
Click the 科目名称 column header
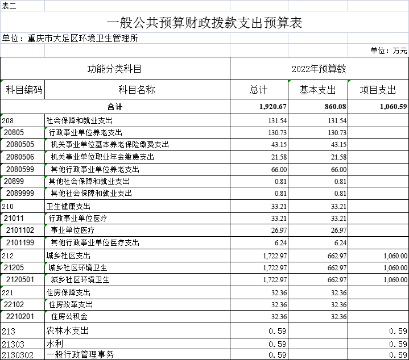coord(137,90)
